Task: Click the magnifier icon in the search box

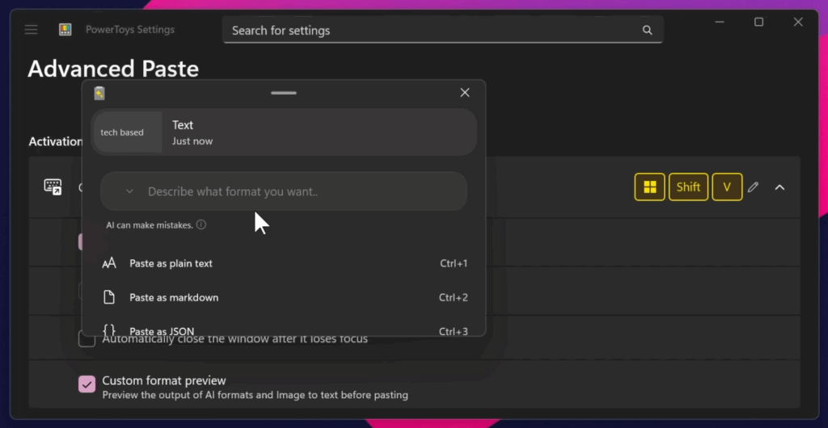Action: (647, 31)
